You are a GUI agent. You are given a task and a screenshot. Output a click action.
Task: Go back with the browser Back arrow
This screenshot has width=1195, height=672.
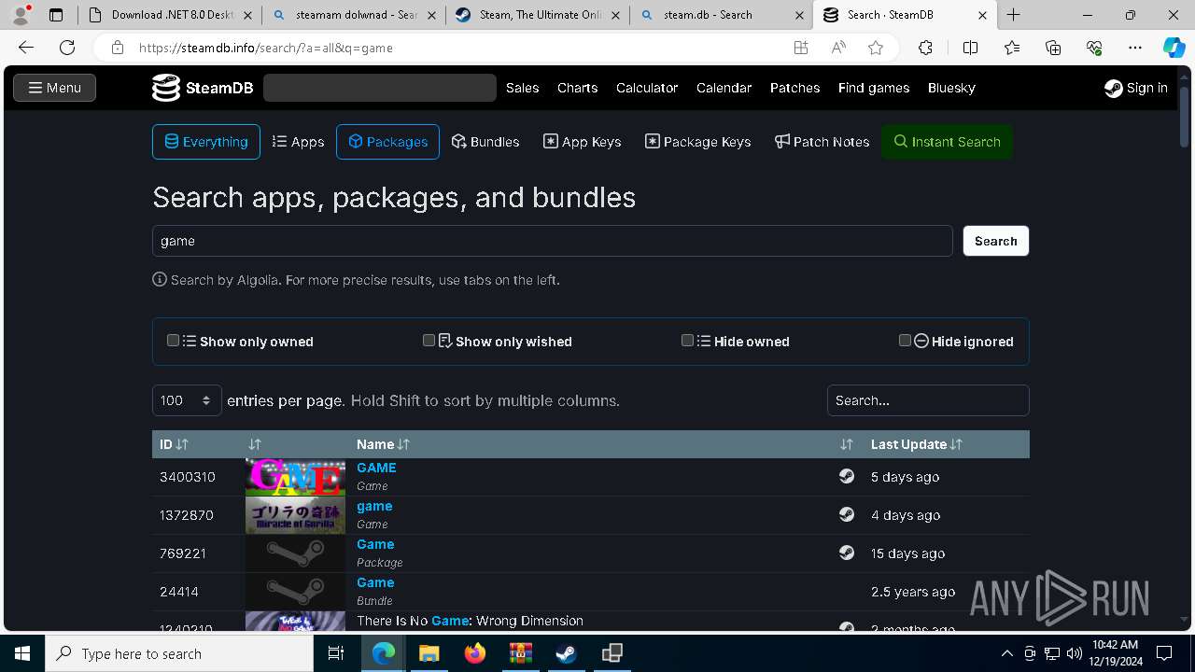[26, 48]
